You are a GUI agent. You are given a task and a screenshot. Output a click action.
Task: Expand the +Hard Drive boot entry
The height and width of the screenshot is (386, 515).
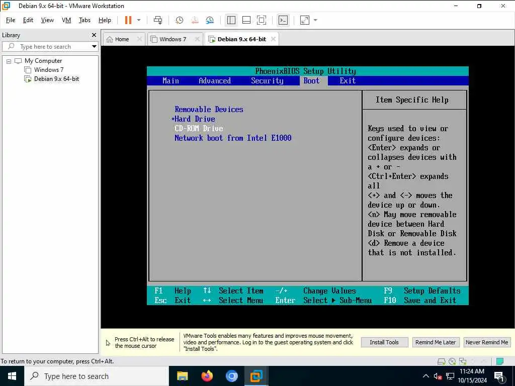(x=193, y=119)
